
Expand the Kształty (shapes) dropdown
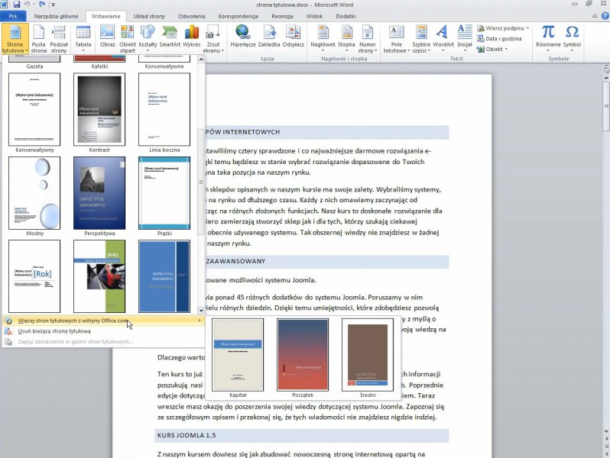click(x=148, y=38)
